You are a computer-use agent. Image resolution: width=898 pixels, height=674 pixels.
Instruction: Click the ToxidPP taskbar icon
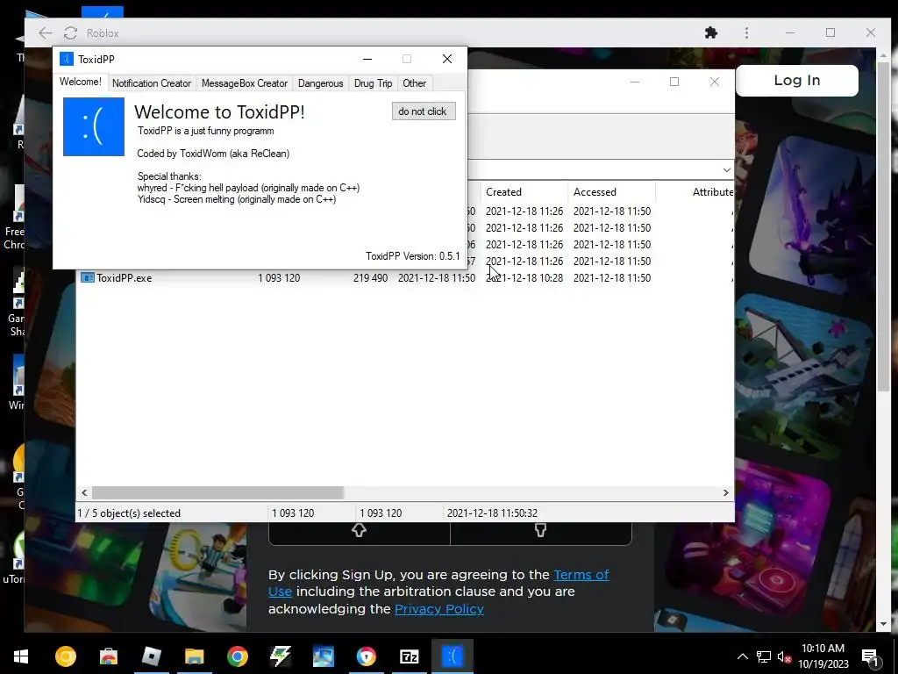(452, 656)
